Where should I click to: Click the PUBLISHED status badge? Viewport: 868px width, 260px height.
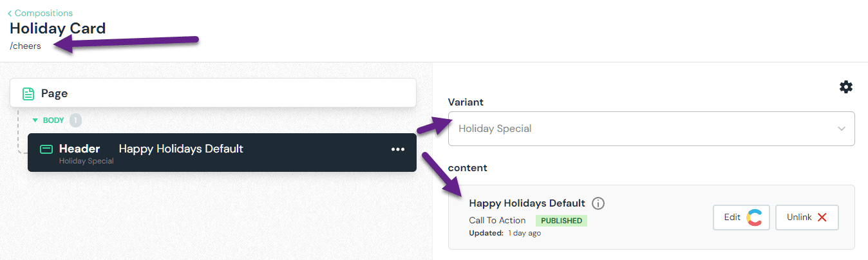561,221
